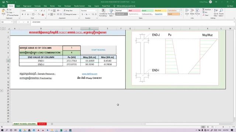Click the Paste clipboard icon
Viewport: 236px width, 132px height.
tap(3, 11)
